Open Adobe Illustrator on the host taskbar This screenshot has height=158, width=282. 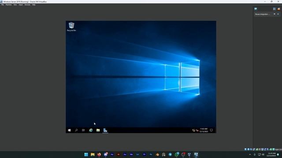tap(119, 154)
